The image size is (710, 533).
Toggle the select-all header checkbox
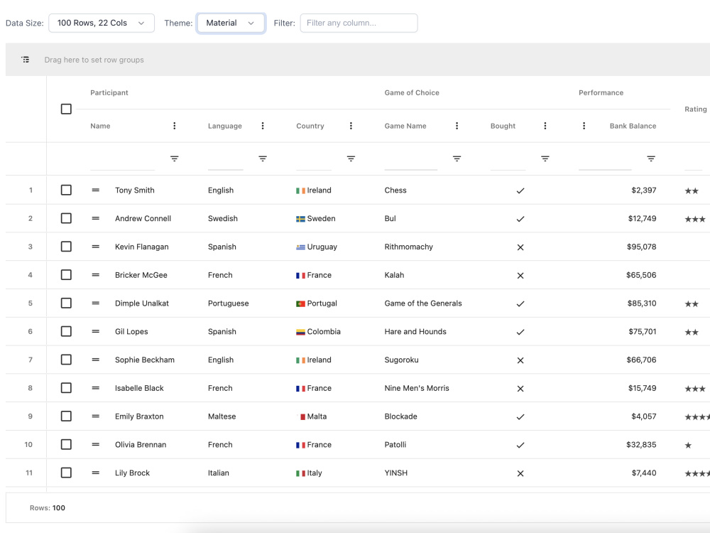[66, 109]
